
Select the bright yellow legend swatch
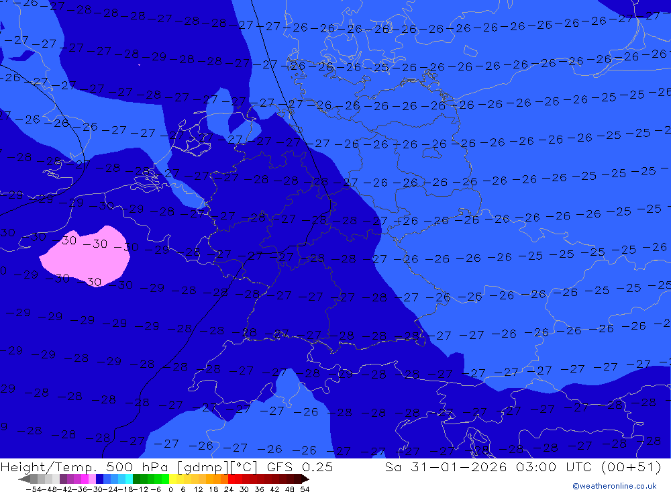173,479
